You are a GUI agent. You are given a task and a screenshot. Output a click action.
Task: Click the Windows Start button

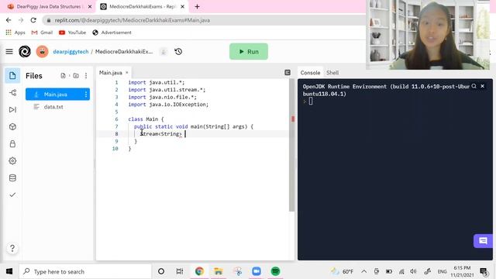(x=9, y=271)
